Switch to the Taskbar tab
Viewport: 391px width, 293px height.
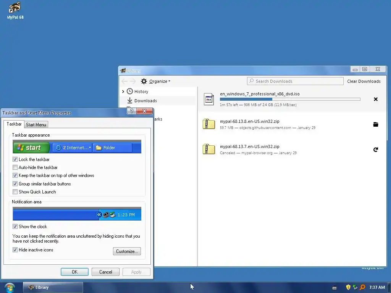click(x=14, y=124)
